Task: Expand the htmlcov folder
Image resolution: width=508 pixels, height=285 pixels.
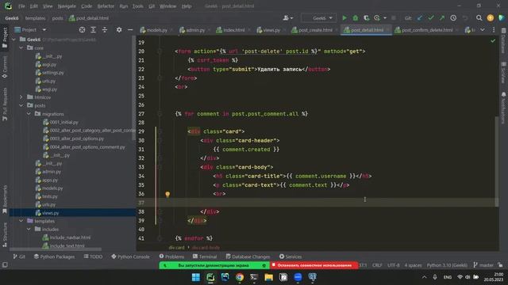Action: pos(21,97)
